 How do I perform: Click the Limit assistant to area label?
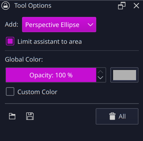coord(50,42)
